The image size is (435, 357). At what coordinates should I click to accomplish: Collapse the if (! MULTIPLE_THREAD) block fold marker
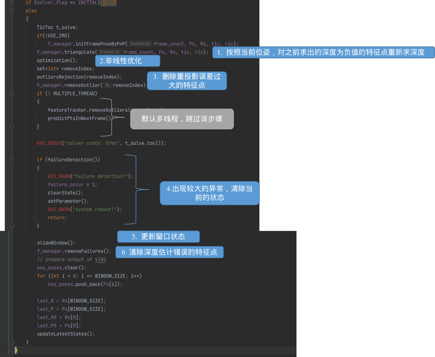click(12, 94)
